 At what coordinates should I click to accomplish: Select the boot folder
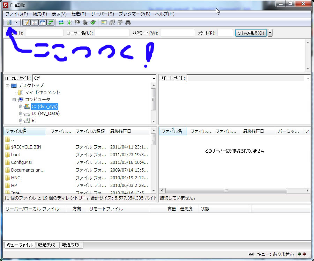(x=16, y=155)
